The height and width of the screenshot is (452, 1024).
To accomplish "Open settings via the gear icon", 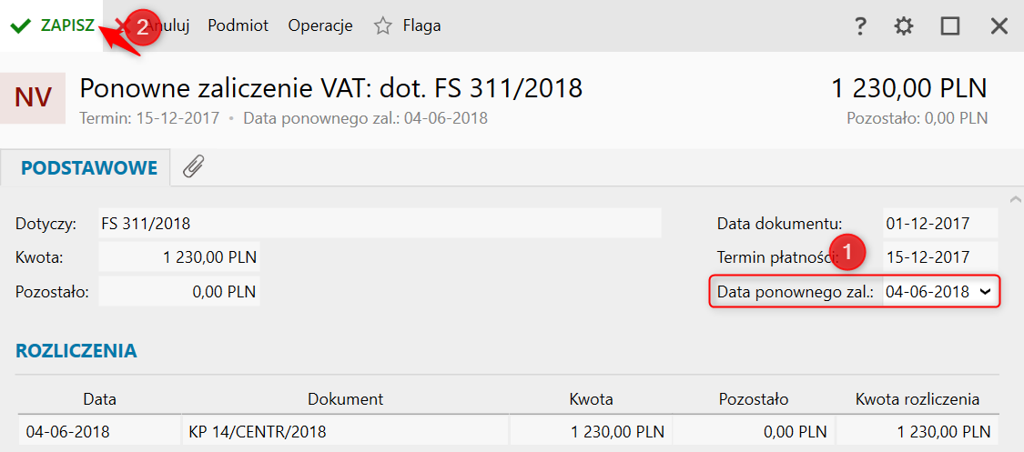I will coord(904,26).
